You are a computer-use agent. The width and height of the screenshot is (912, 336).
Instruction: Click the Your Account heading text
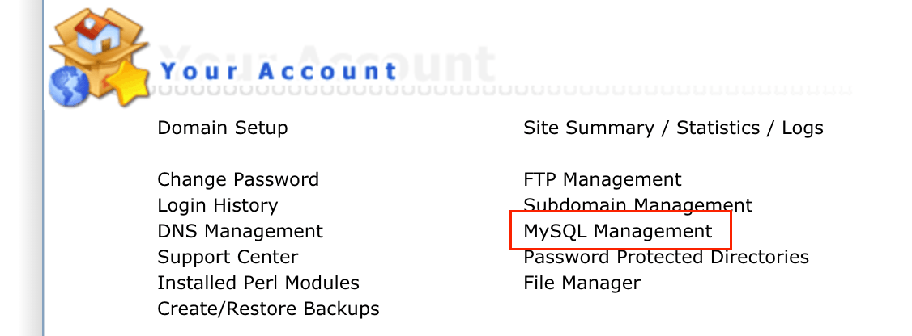point(279,71)
